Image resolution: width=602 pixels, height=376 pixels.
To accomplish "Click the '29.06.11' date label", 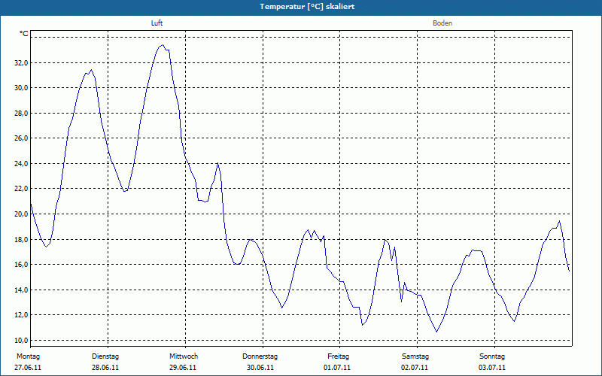I will pos(183,368).
